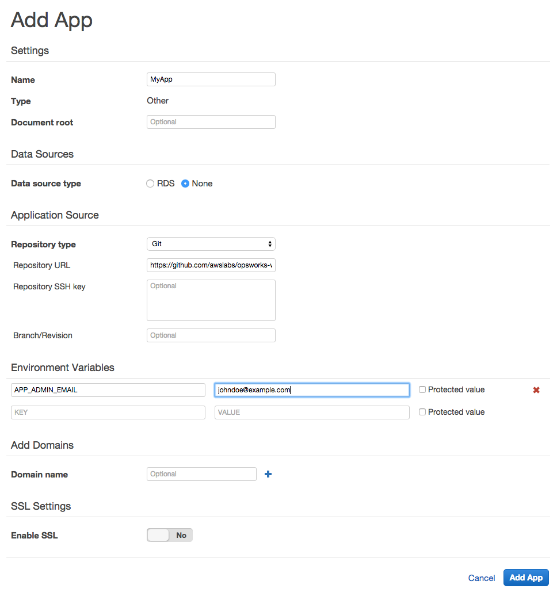Check Protected value on the empty variable row
This screenshot has width=557, height=596.
click(422, 412)
